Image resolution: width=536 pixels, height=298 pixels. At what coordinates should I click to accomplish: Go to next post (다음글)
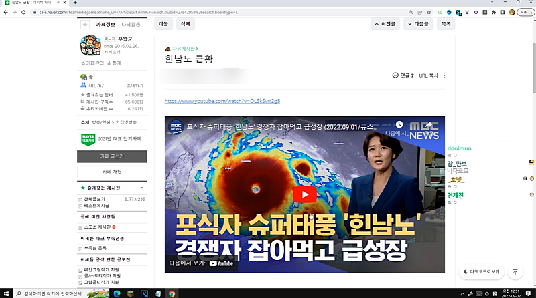(x=418, y=24)
